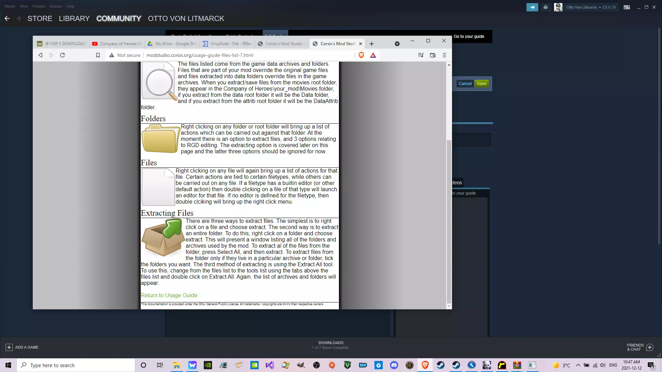This screenshot has width=662, height=372.
Task: Click the Brave Rewards triangle icon
Action: (x=373, y=55)
